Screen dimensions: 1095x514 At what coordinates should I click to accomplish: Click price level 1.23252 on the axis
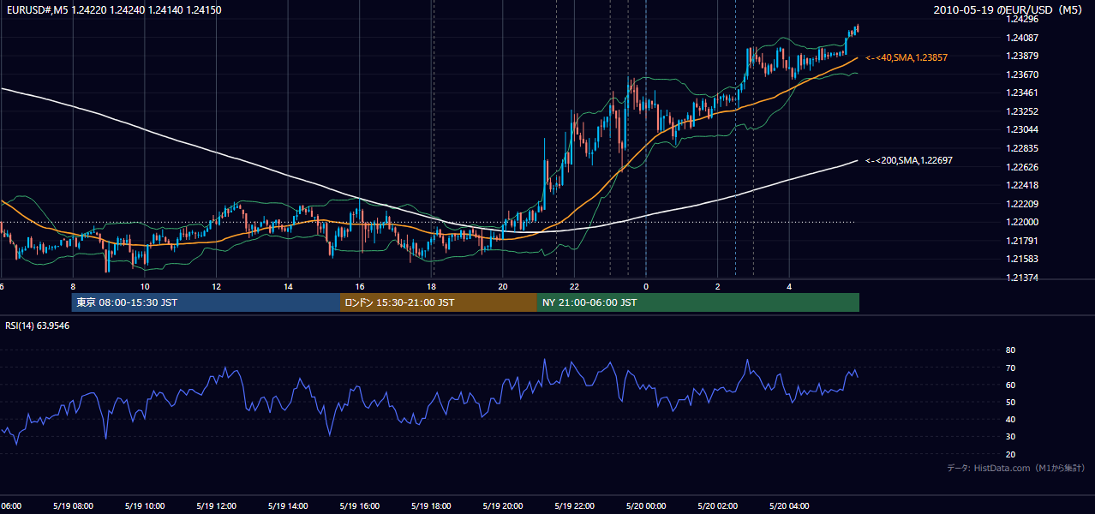pyautogui.click(x=1022, y=111)
